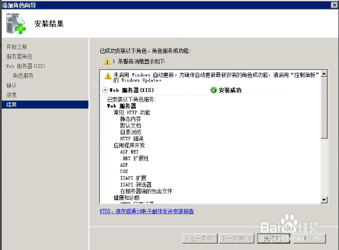Select 确认 step in the sidebar

(12, 85)
